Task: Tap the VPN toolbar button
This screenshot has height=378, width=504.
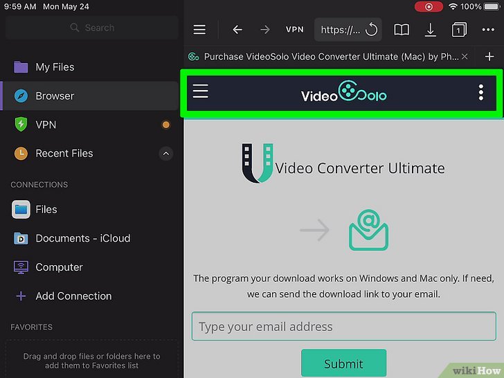Action: (x=294, y=30)
